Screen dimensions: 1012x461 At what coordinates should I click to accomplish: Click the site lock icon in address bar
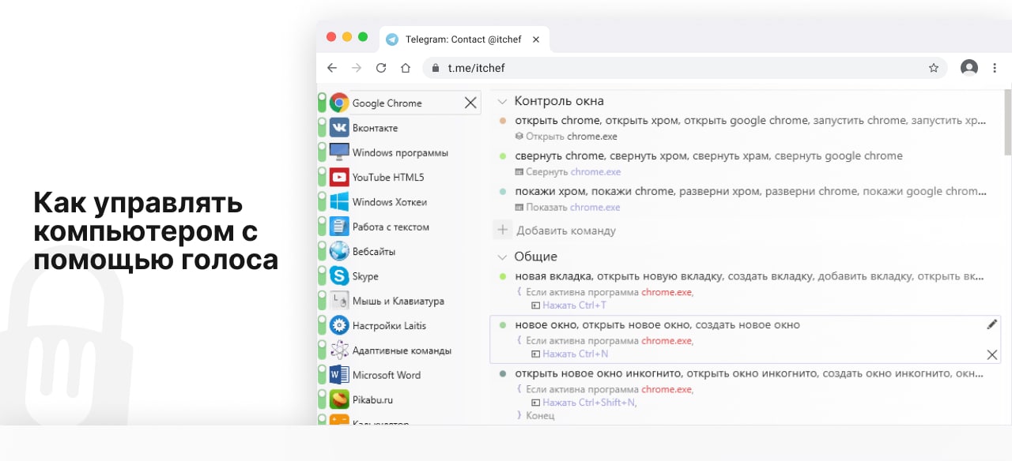[x=435, y=68]
